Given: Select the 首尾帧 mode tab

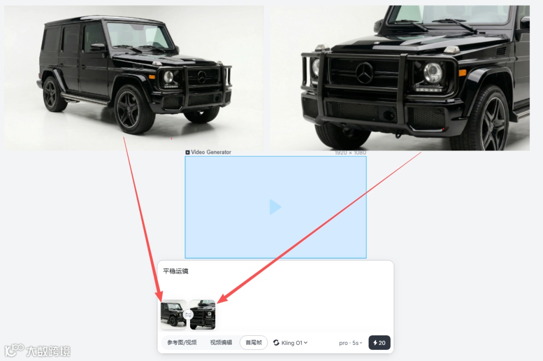Looking at the screenshot, I should (x=253, y=342).
